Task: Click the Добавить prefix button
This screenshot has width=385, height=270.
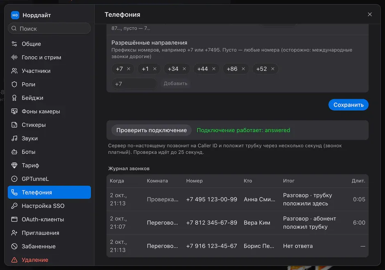Action: 175,83
